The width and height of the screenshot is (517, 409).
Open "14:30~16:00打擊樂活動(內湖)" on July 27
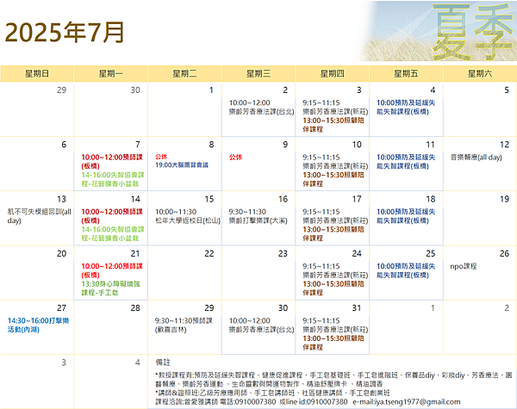tap(38, 325)
